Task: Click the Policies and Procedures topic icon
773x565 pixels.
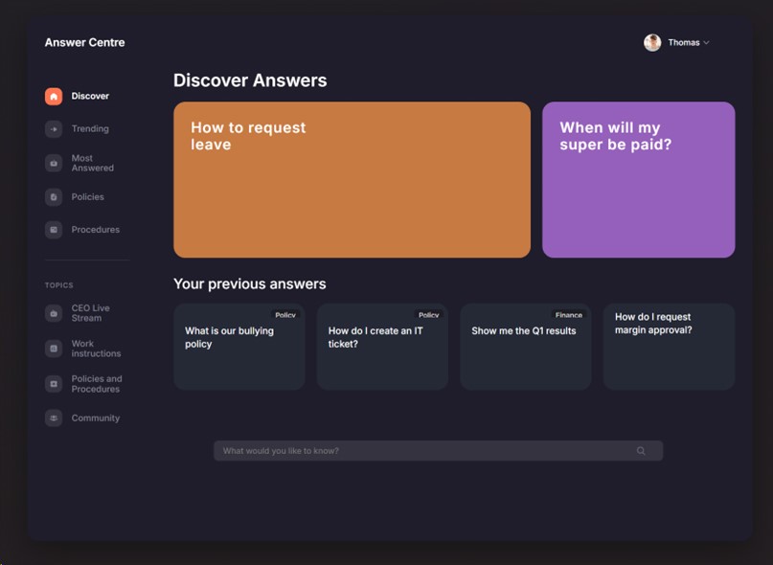Action: coord(54,384)
